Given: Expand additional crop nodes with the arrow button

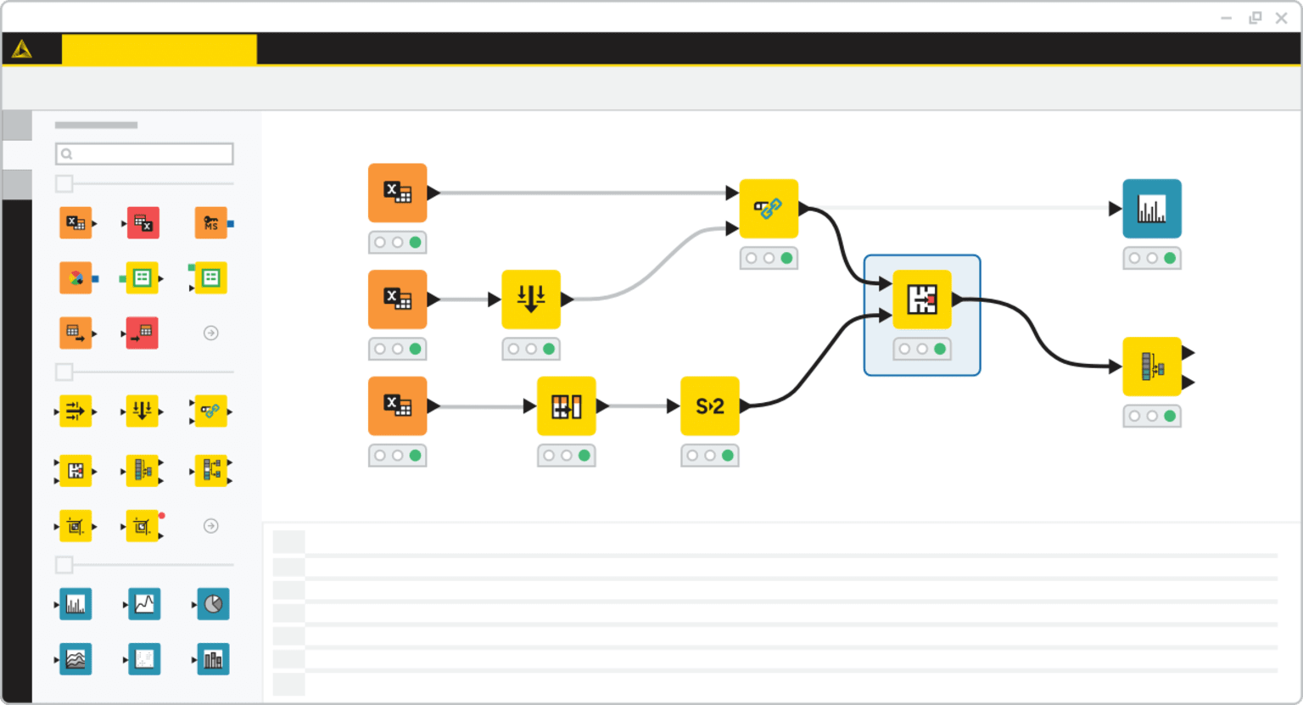Looking at the screenshot, I should [212, 526].
